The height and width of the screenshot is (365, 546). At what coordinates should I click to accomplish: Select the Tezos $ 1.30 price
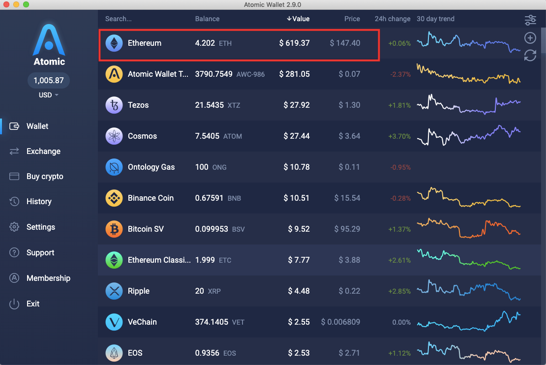[349, 105]
